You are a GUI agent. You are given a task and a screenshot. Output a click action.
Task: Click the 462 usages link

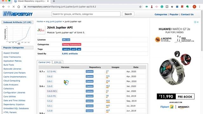click(x=108, y=86)
